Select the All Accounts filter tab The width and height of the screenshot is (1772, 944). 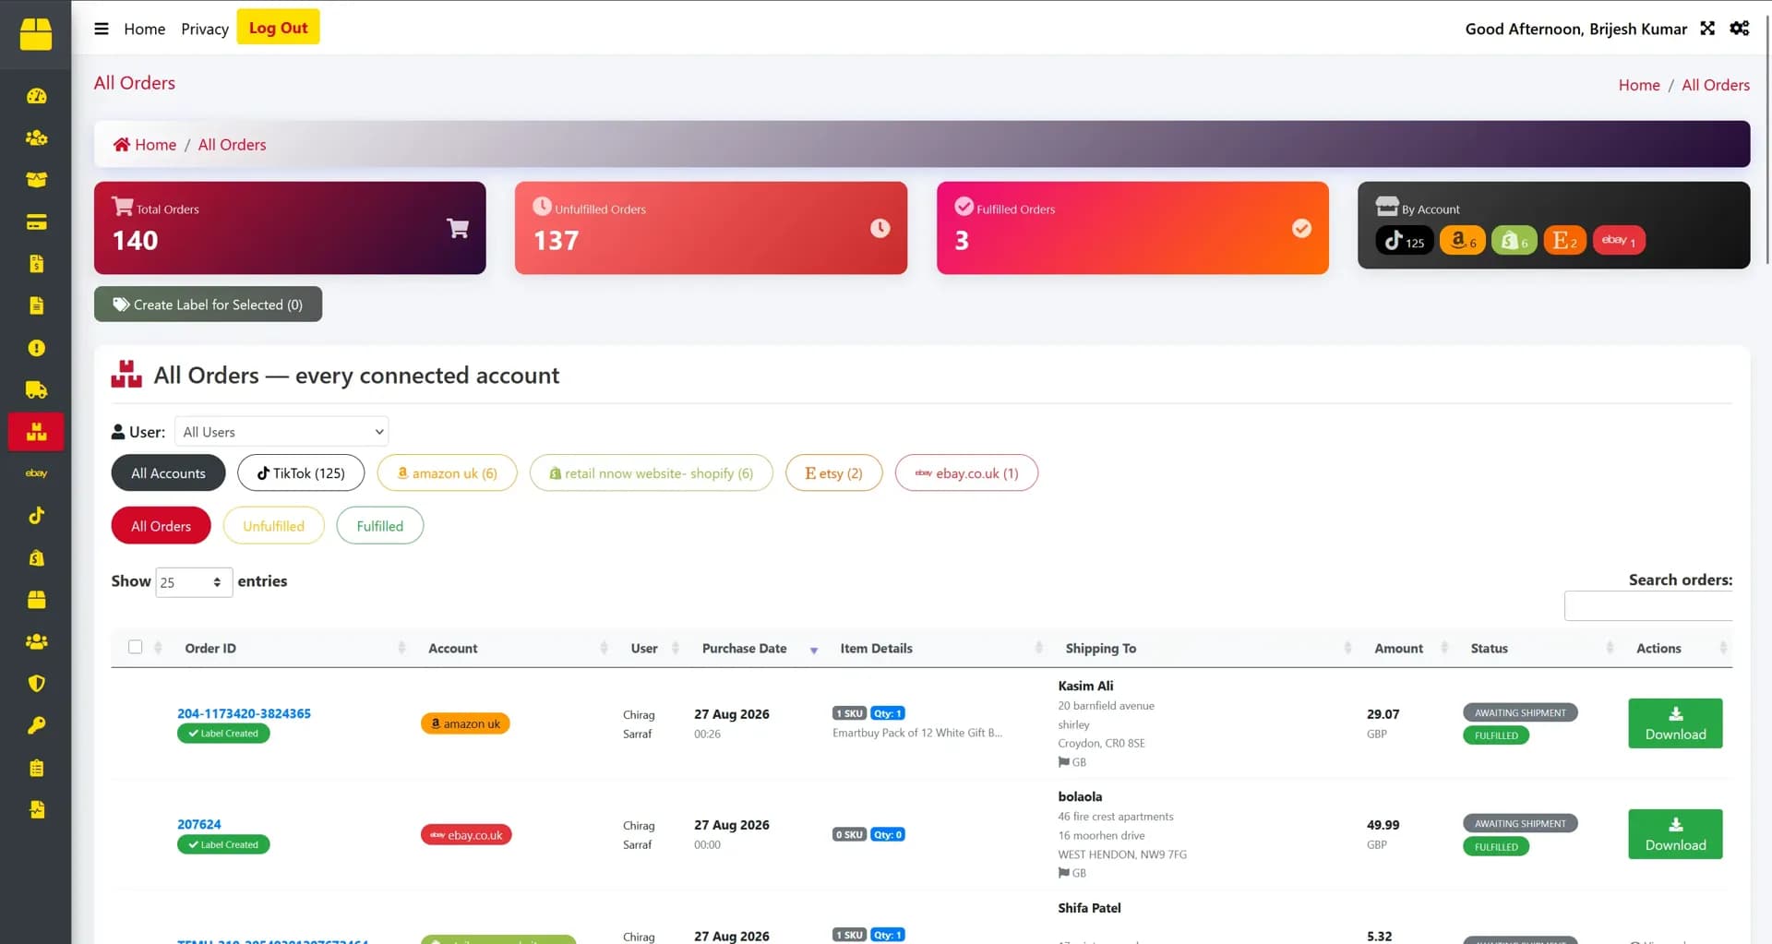168,473
